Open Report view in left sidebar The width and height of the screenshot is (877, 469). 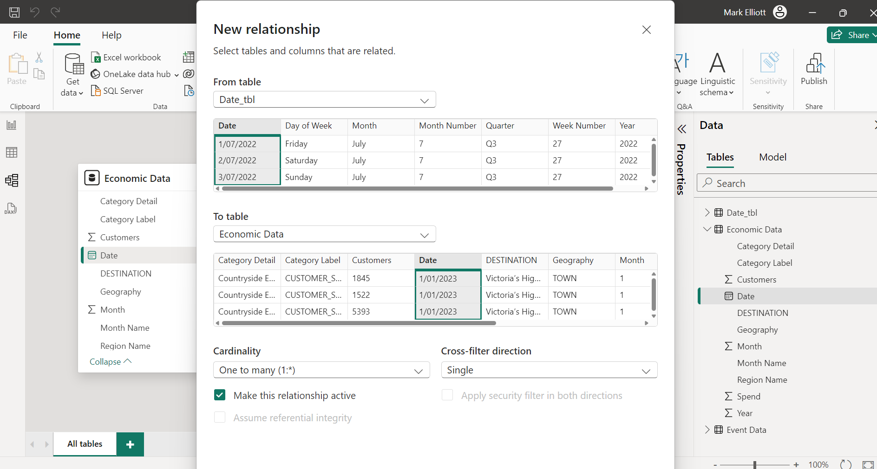[12, 125]
